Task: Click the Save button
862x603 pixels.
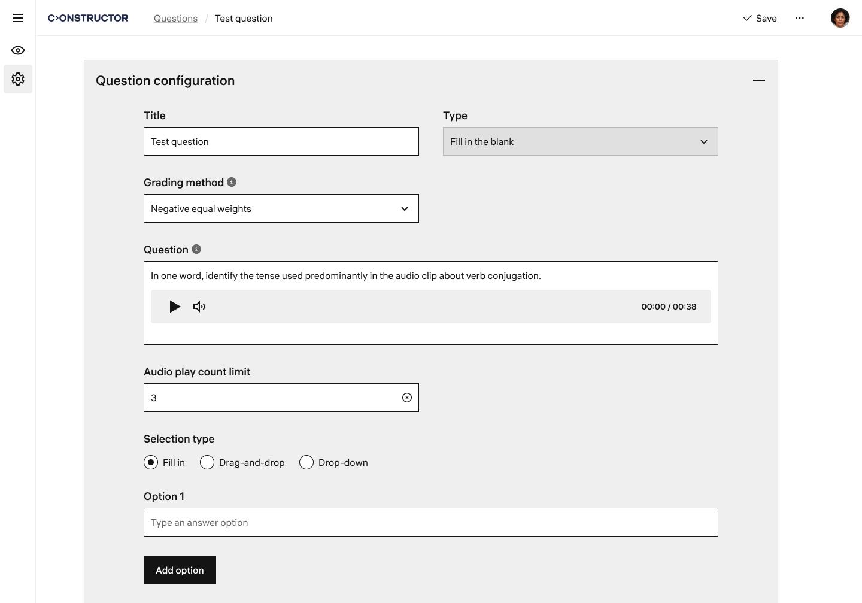Action: 760,18
